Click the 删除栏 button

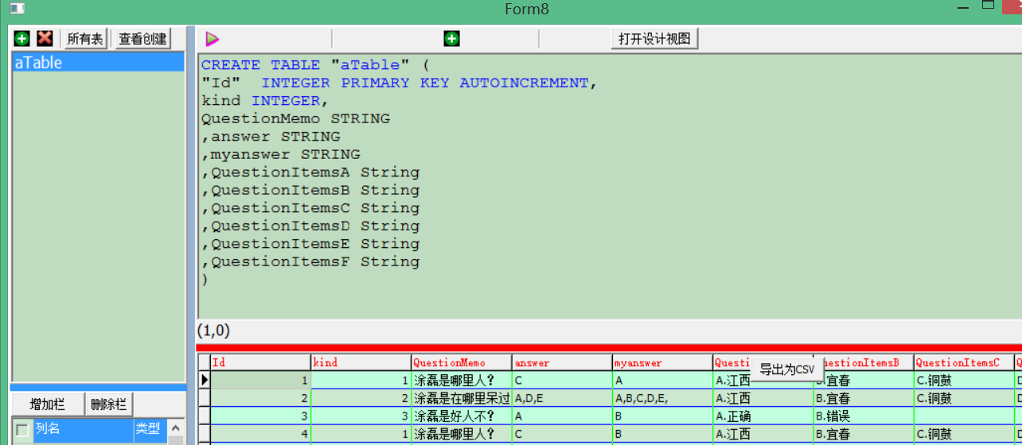coord(109,404)
